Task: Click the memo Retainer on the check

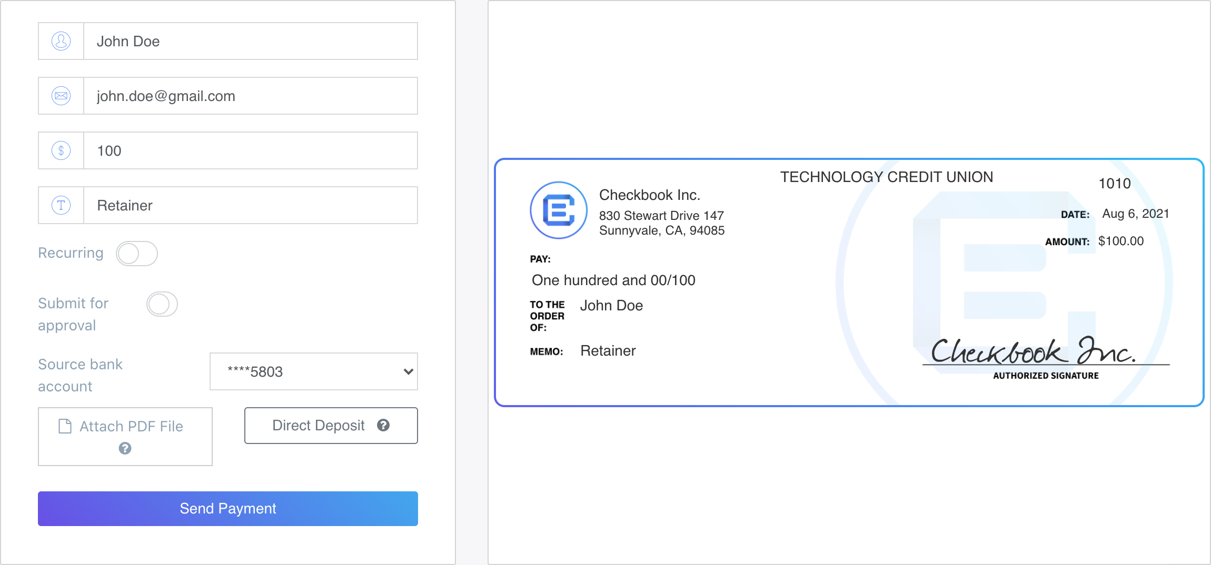Action: tap(608, 351)
